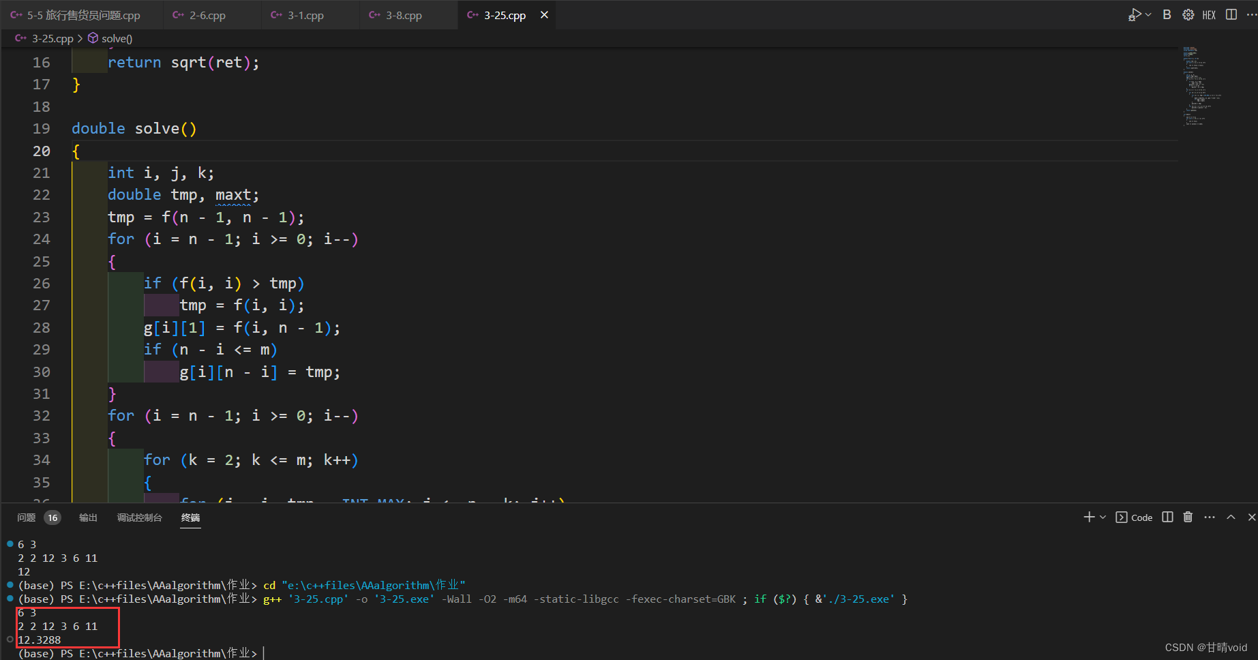Image resolution: width=1258 pixels, height=660 pixels.
Task: Select the 终端 (Terminal) panel tab
Action: (190, 517)
